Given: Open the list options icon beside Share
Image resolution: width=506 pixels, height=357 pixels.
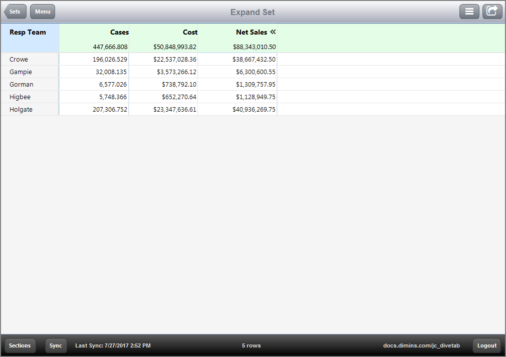Looking at the screenshot, I should point(469,11).
